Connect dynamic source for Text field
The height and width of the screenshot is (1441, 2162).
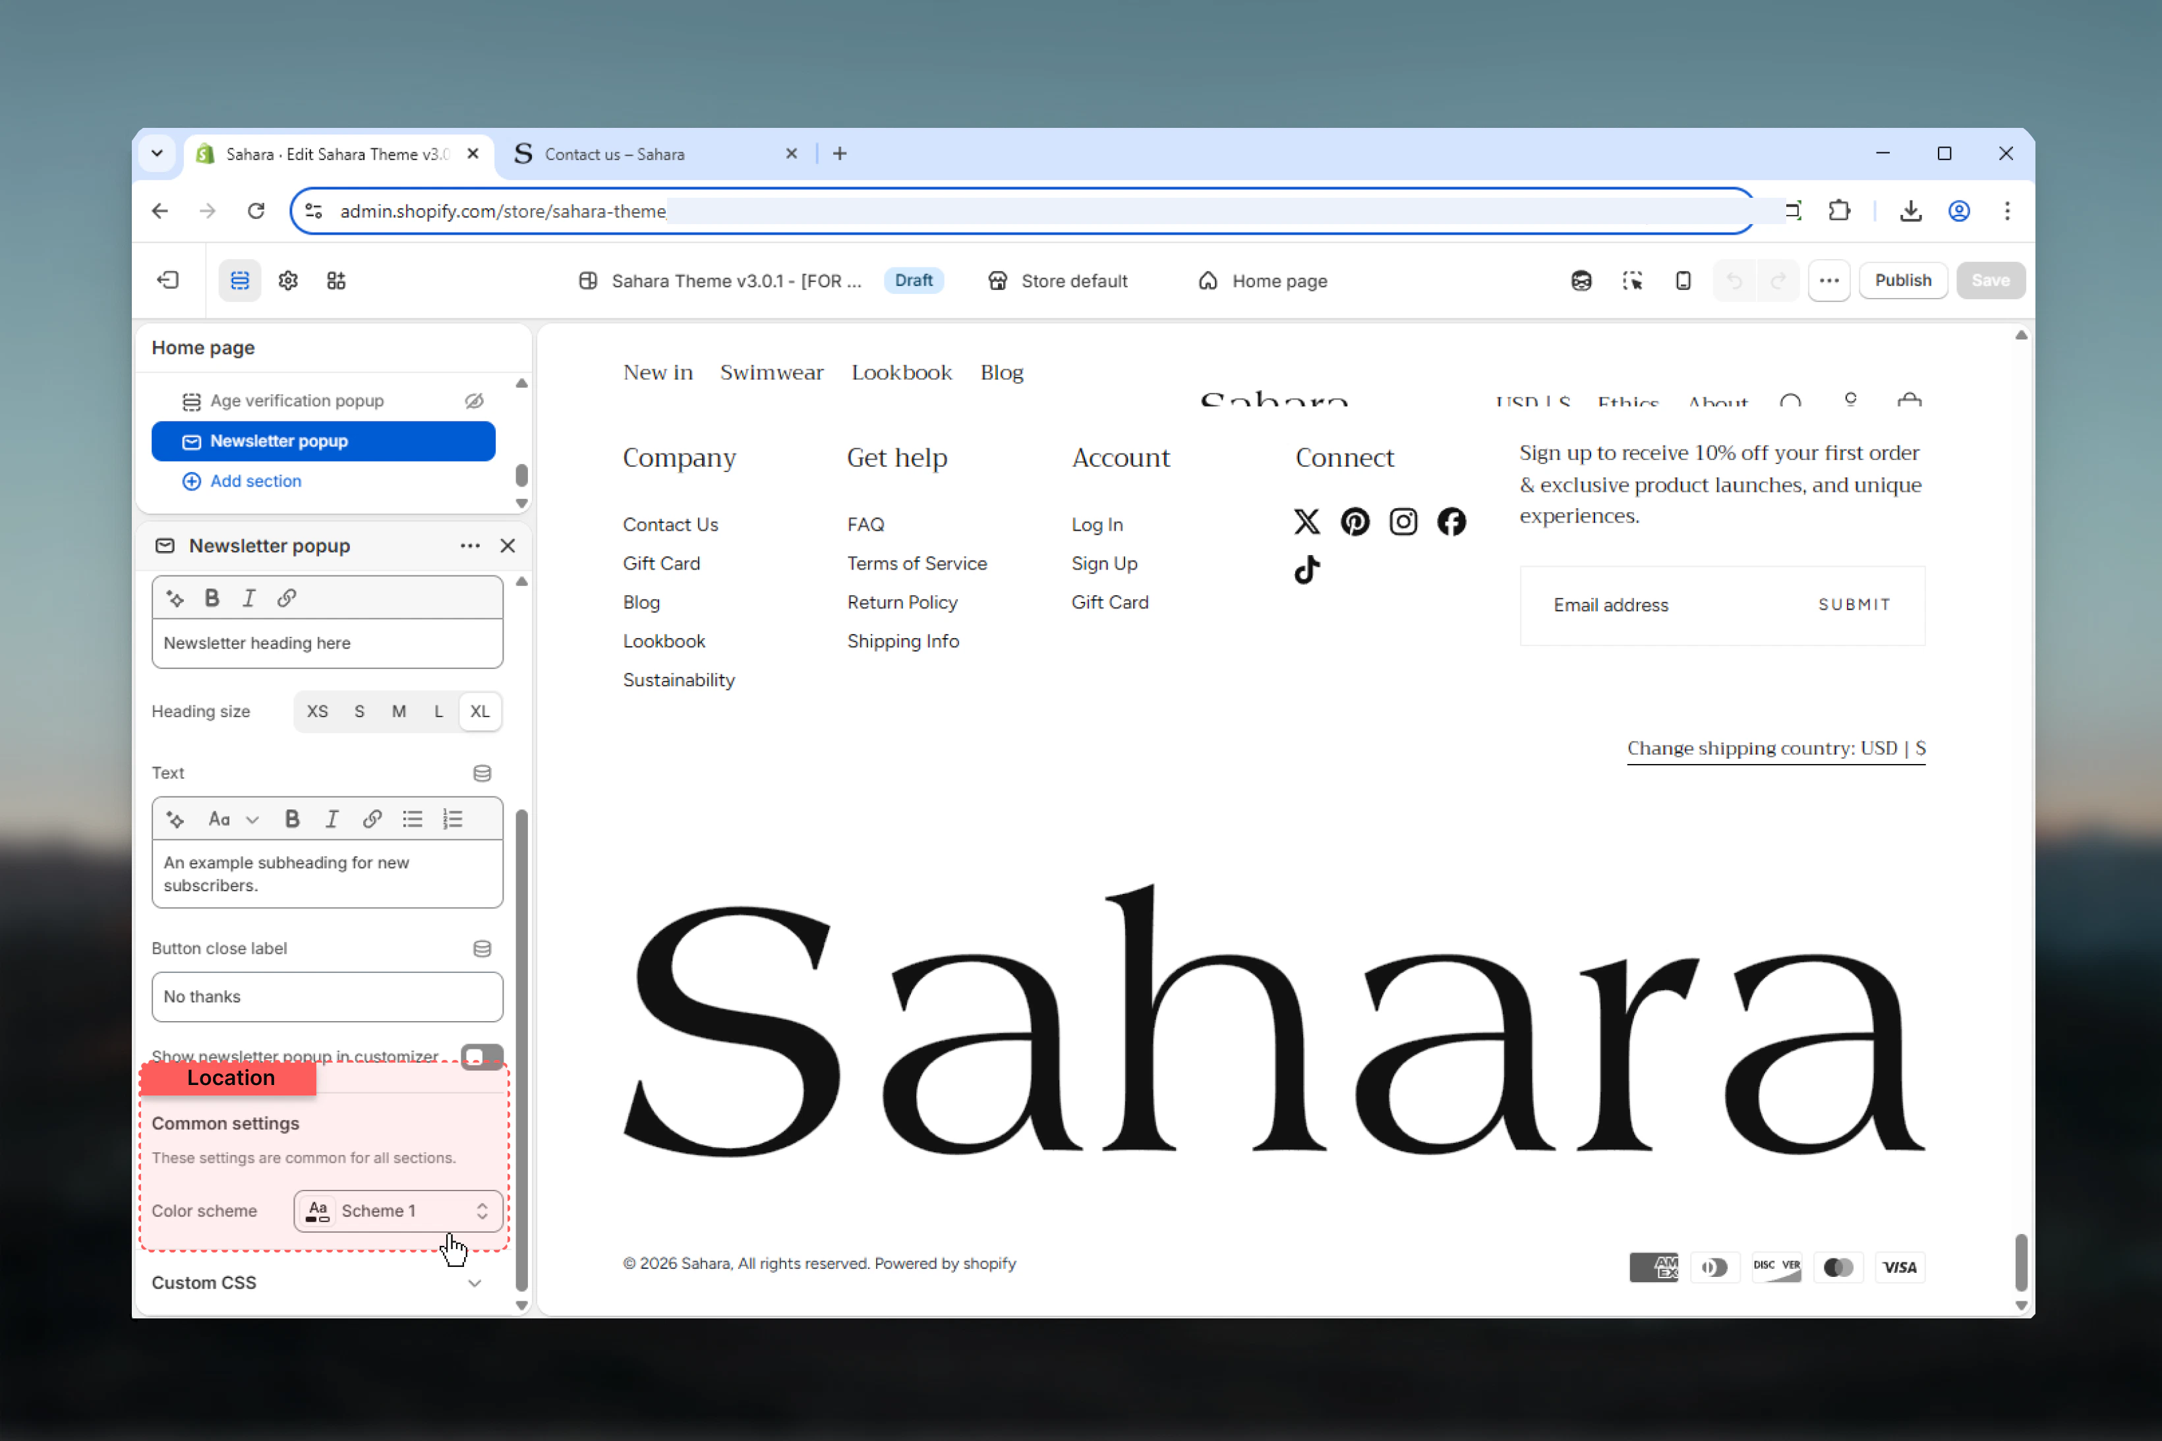pyautogui.click(x=481, y=773)
